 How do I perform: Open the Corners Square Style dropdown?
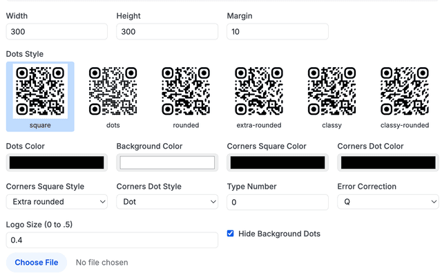point(57,202)
